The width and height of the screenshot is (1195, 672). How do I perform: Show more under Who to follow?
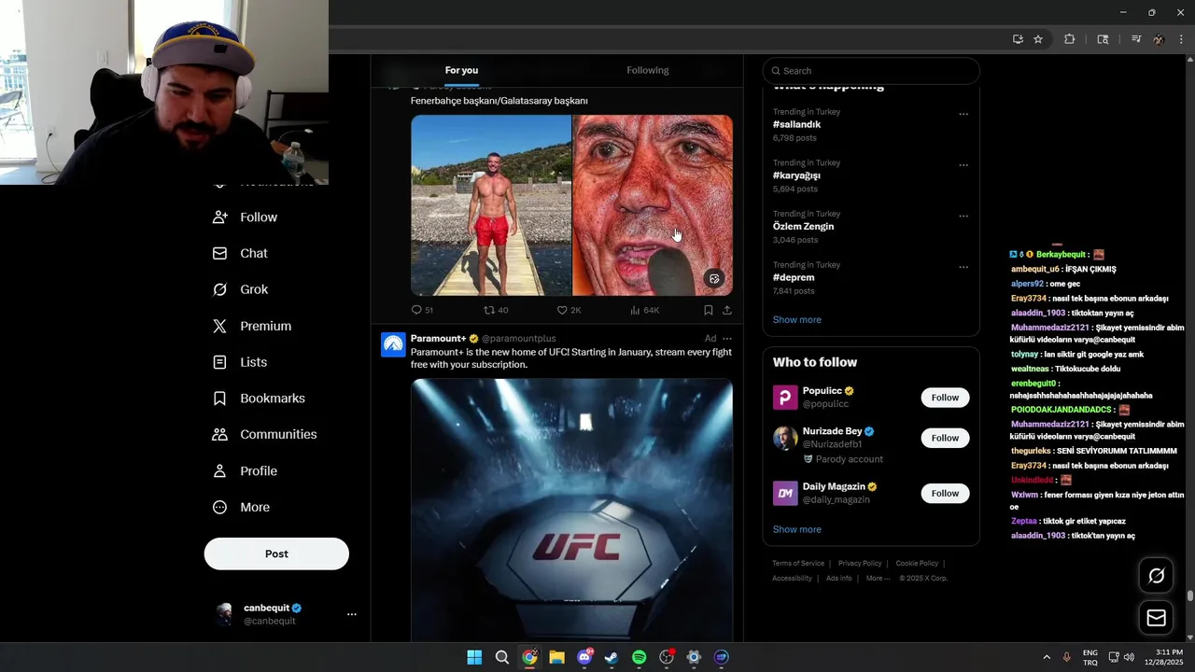[796, 529]
